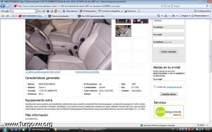Click the Home icon in command bar
Image resolution: width=212 pixels, height=132 pixels.
coord(158,16)
